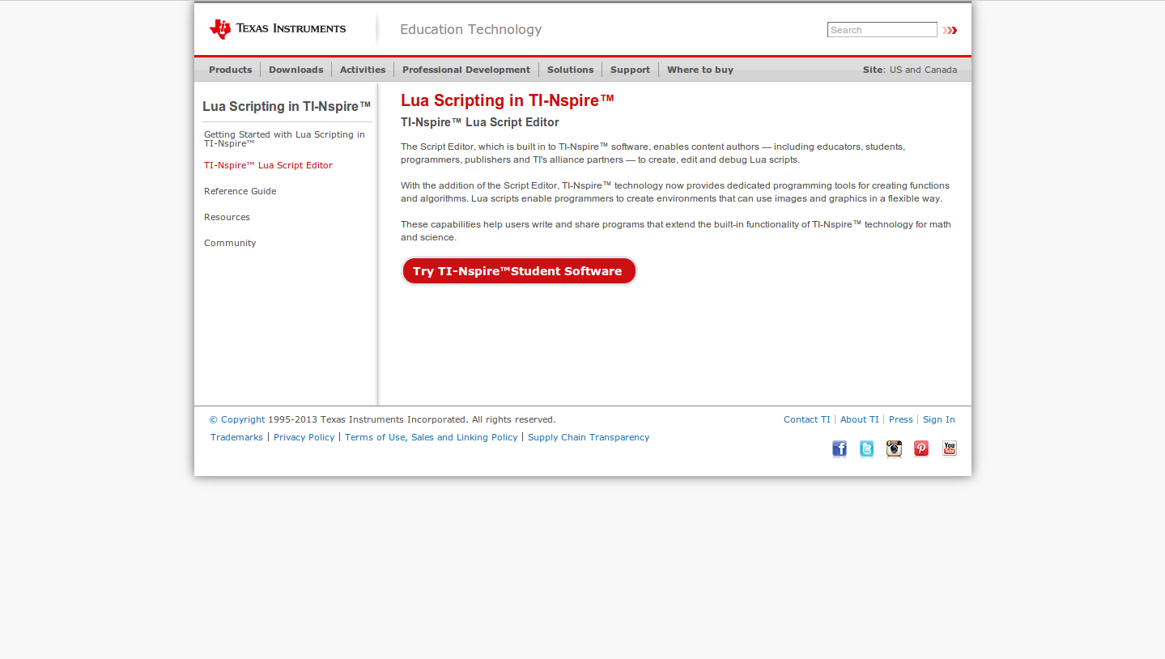Screen dimensions: 1165x659
Task: Open the Downloads menu
Action: click(296, 70)
